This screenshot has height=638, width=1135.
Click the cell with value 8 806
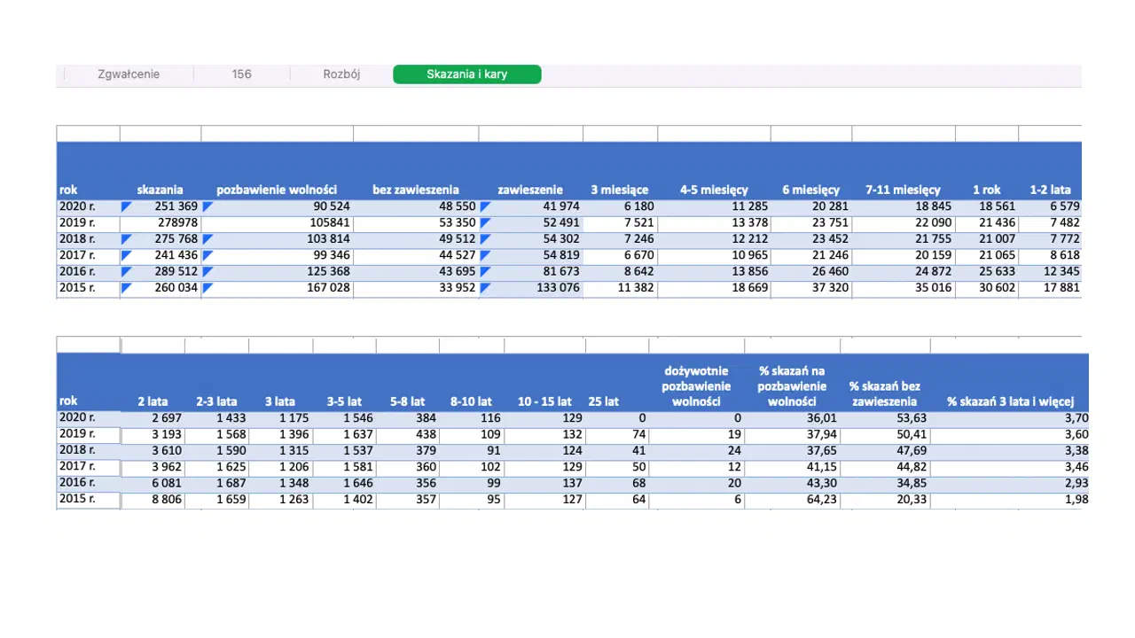point(153,500)
